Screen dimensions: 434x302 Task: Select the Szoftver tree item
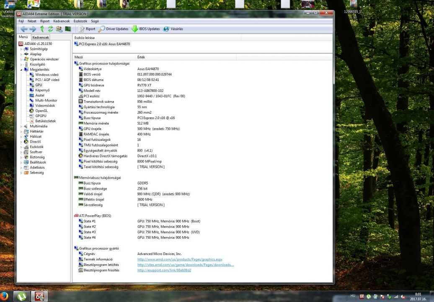point(36,152)
